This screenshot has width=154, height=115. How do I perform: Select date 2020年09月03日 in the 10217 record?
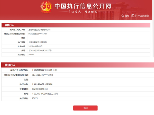(35, 46)
